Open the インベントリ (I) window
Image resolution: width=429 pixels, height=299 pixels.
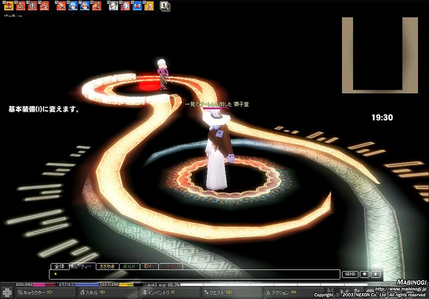169,293
